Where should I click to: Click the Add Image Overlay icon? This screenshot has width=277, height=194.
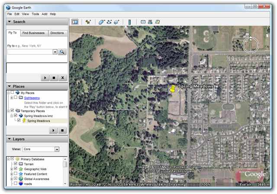point(116,22)
